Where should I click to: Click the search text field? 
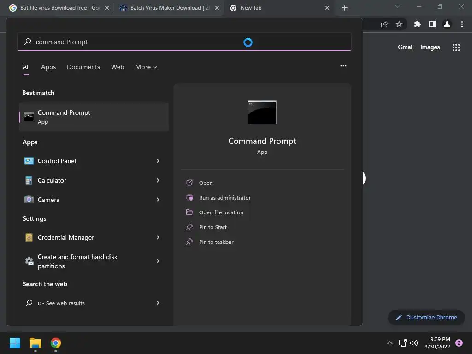click(x=184, y=41)
